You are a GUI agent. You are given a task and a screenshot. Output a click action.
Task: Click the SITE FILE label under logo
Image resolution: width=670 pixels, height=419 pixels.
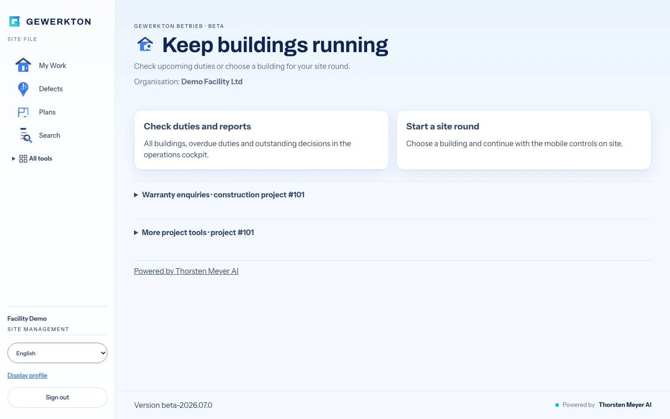pos(22,39)
